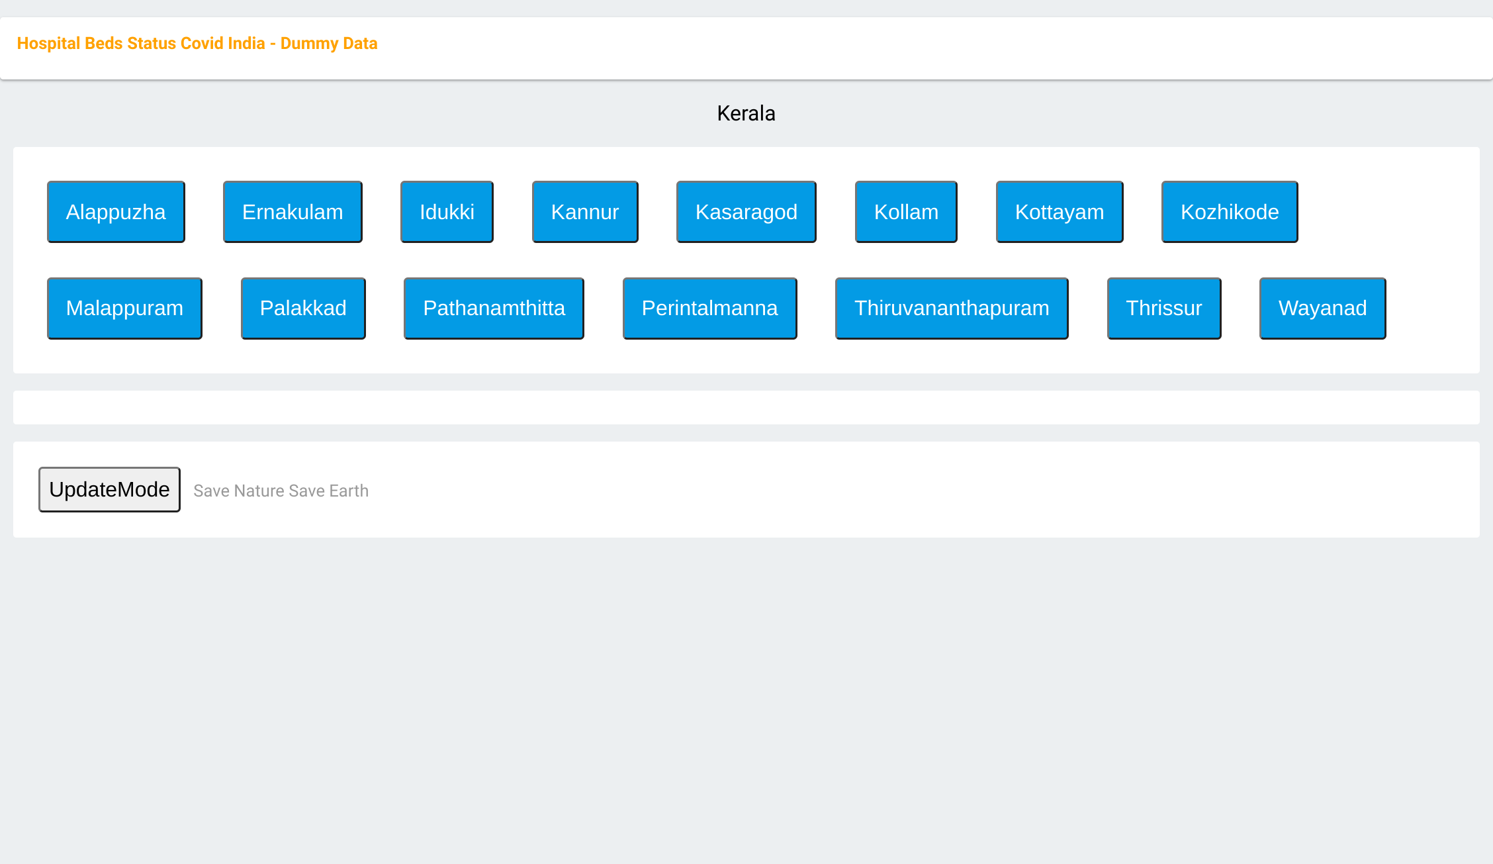Click the Hospital Beds Status title link
This screenshot has width=1493, height=864.
pyautogui.click(x=197, y=44)
